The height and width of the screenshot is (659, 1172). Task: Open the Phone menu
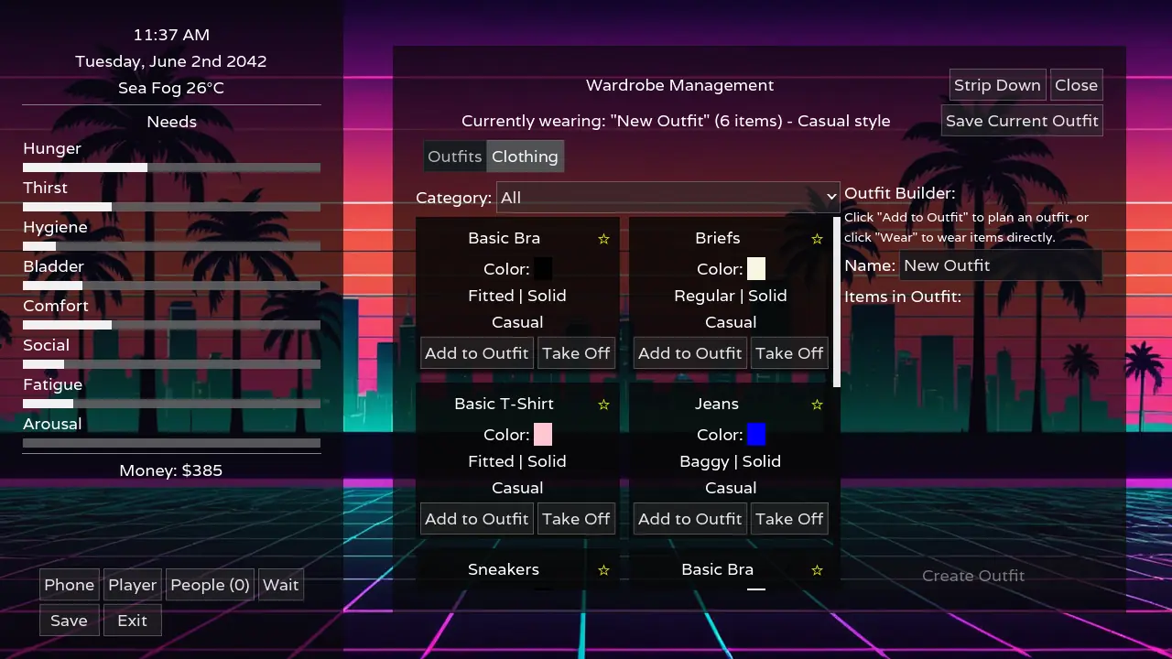[69, 585]
